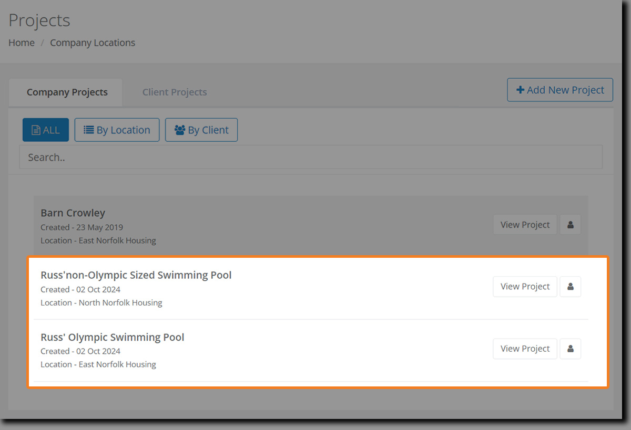Filter projects By Location

click(117, 130)
